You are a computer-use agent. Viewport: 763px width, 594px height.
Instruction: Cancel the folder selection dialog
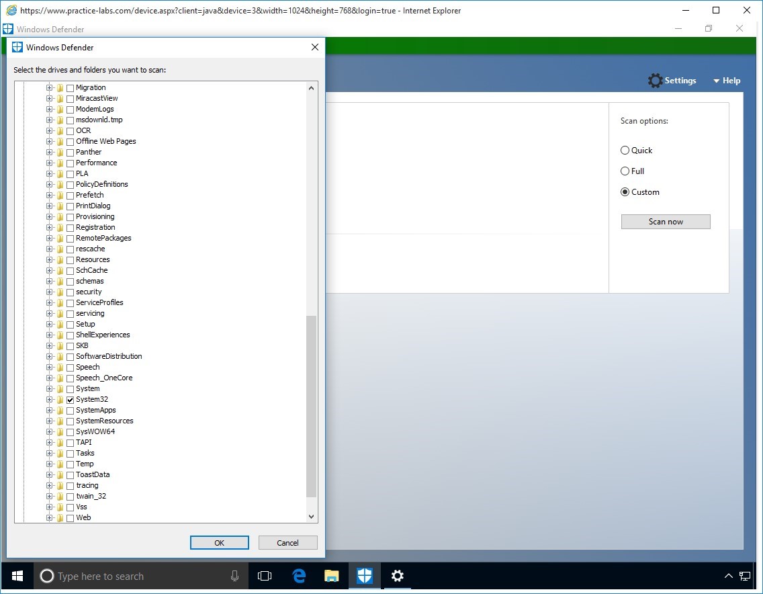(x=287, y=543)
